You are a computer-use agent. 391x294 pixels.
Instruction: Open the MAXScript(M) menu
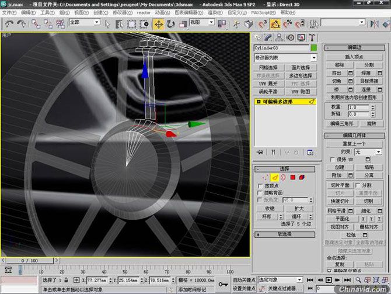(263, 12)
